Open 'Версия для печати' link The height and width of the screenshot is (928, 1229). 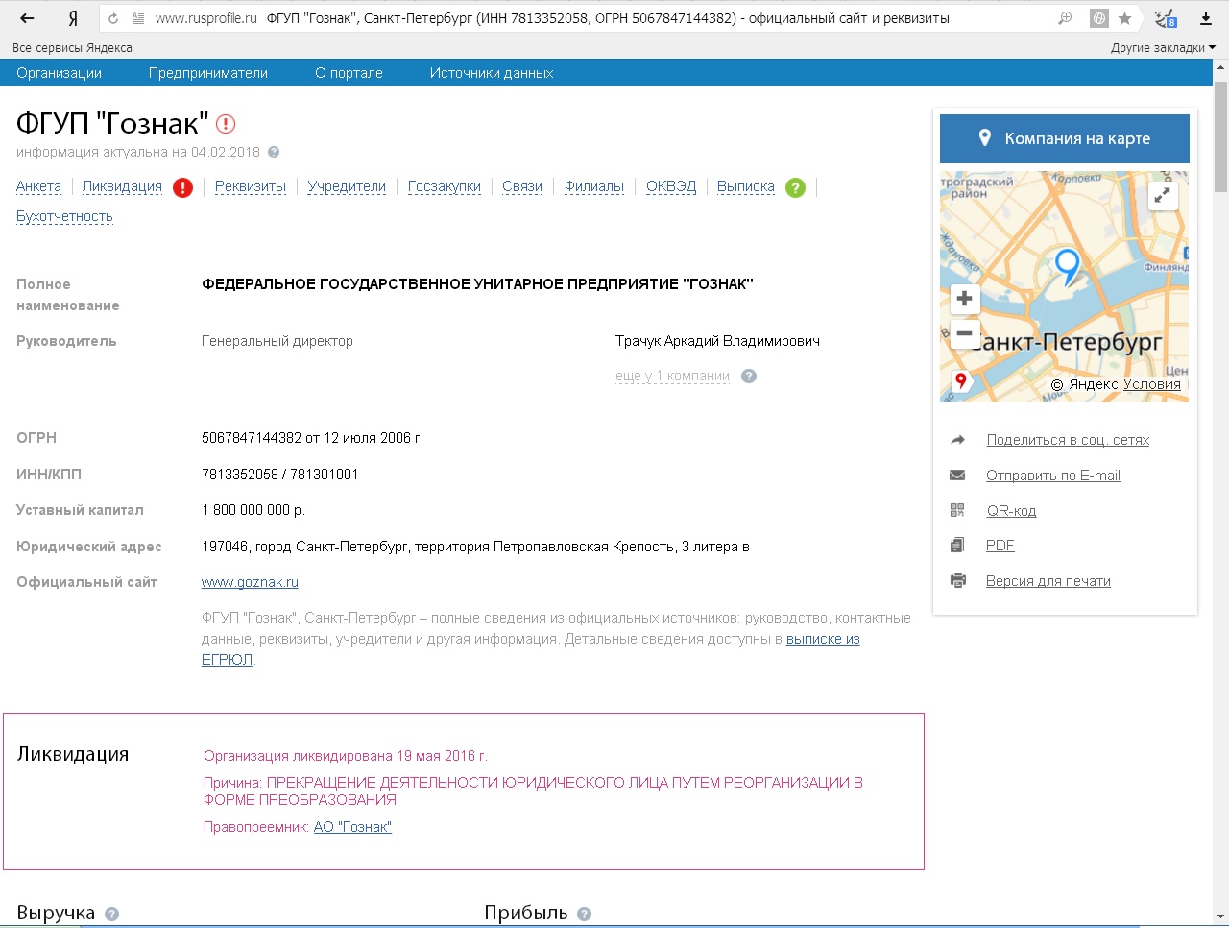point(1048,581)
